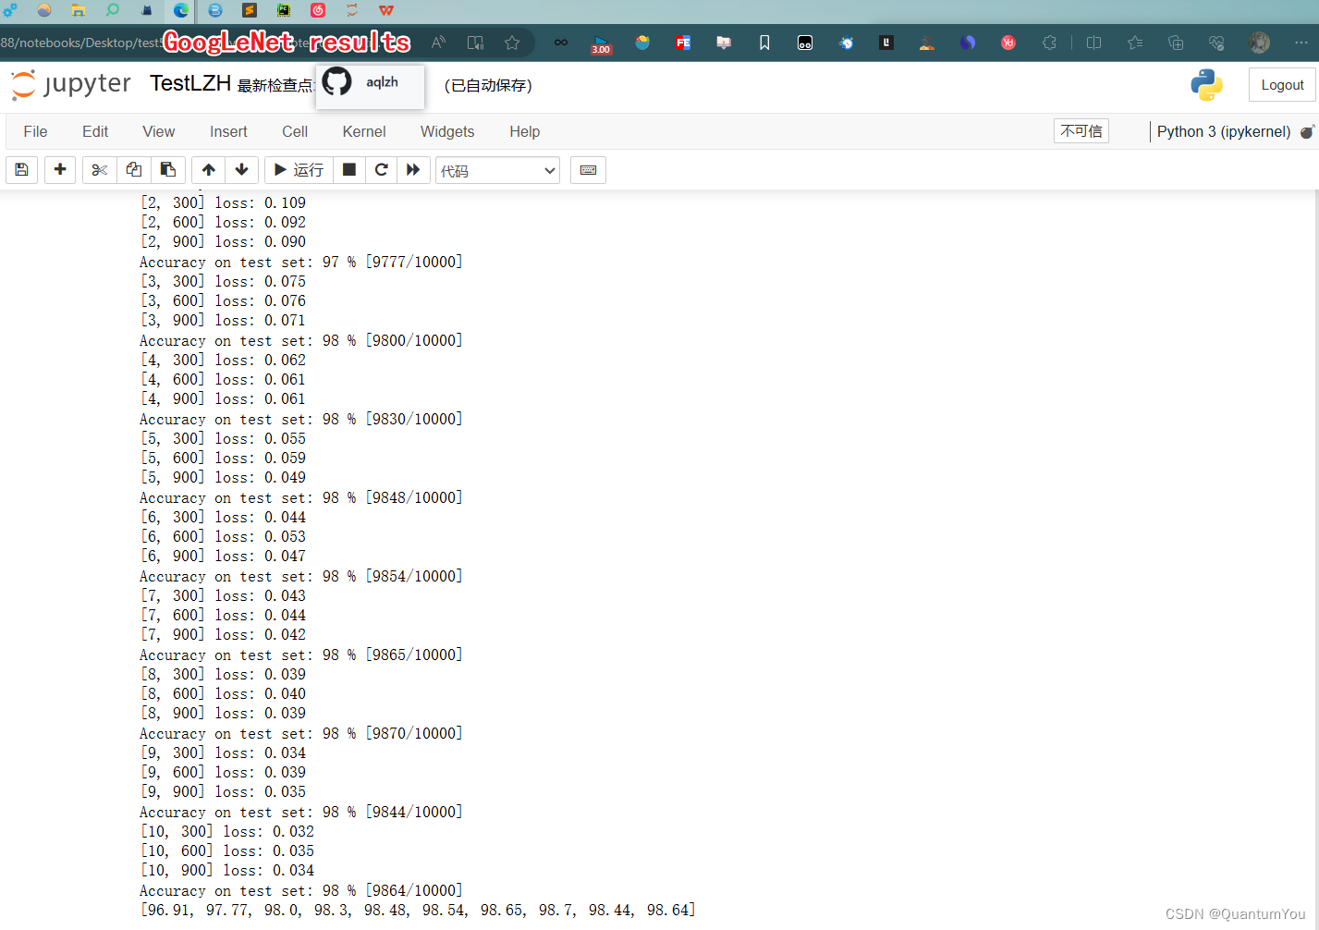Move selected cell up with the arrow icon

point(209,170)
